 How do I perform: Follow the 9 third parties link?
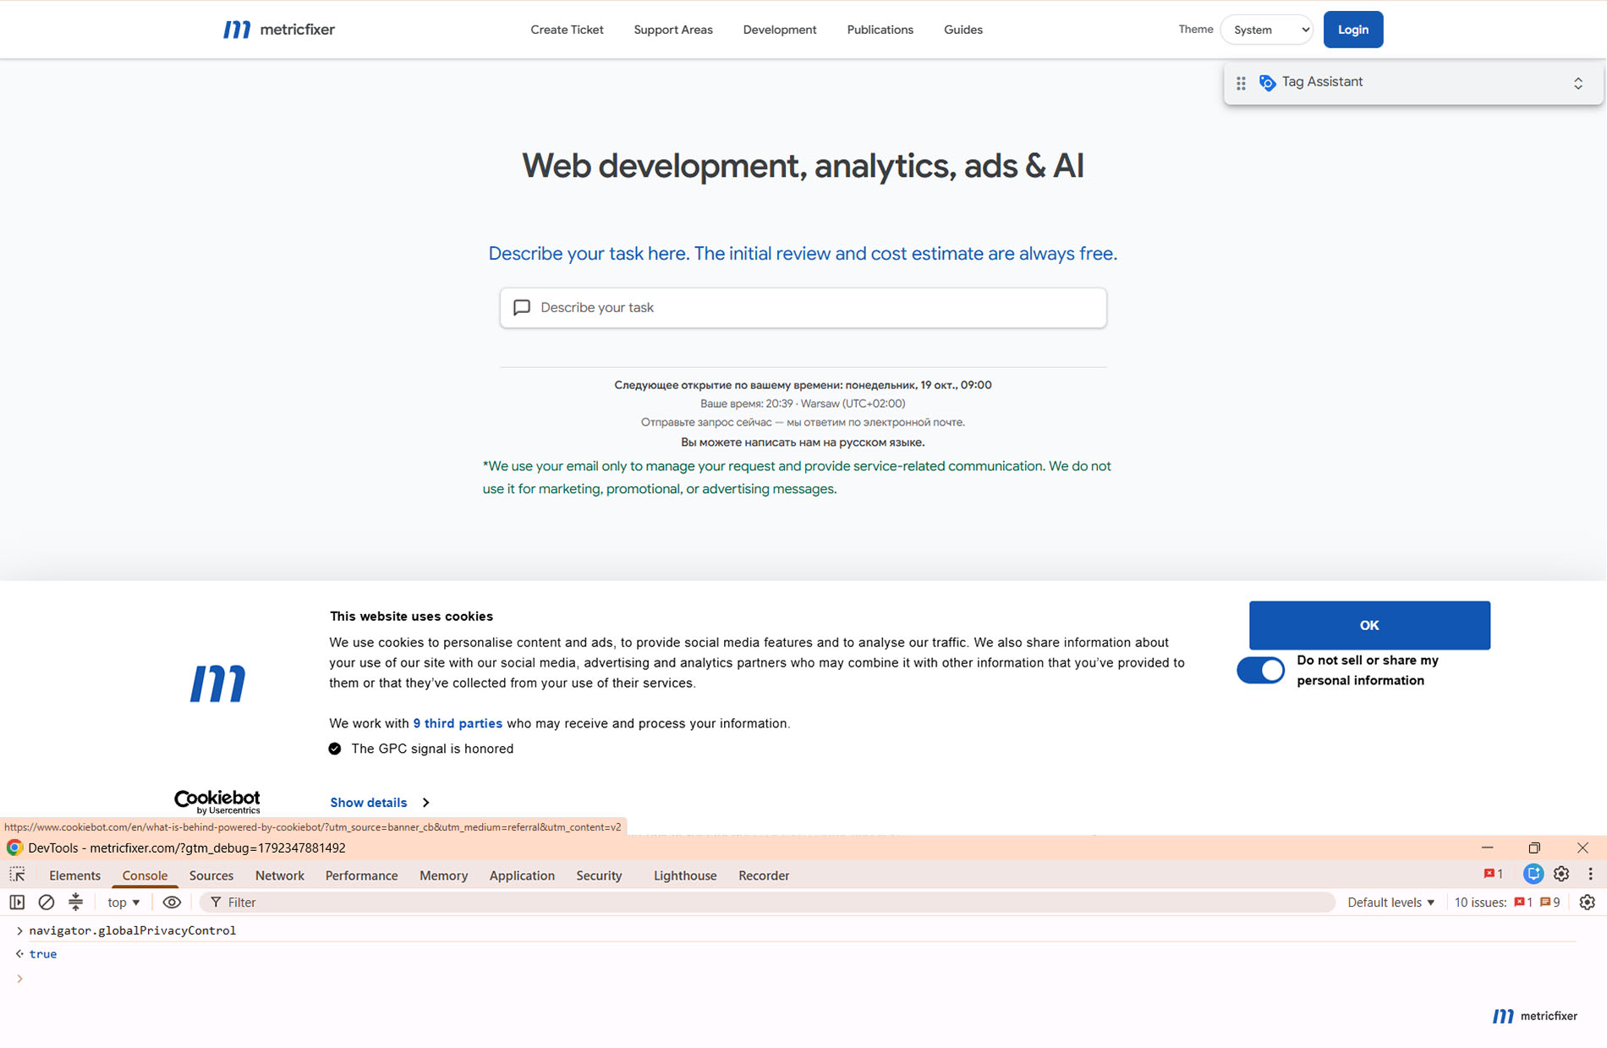click(458, 723)
